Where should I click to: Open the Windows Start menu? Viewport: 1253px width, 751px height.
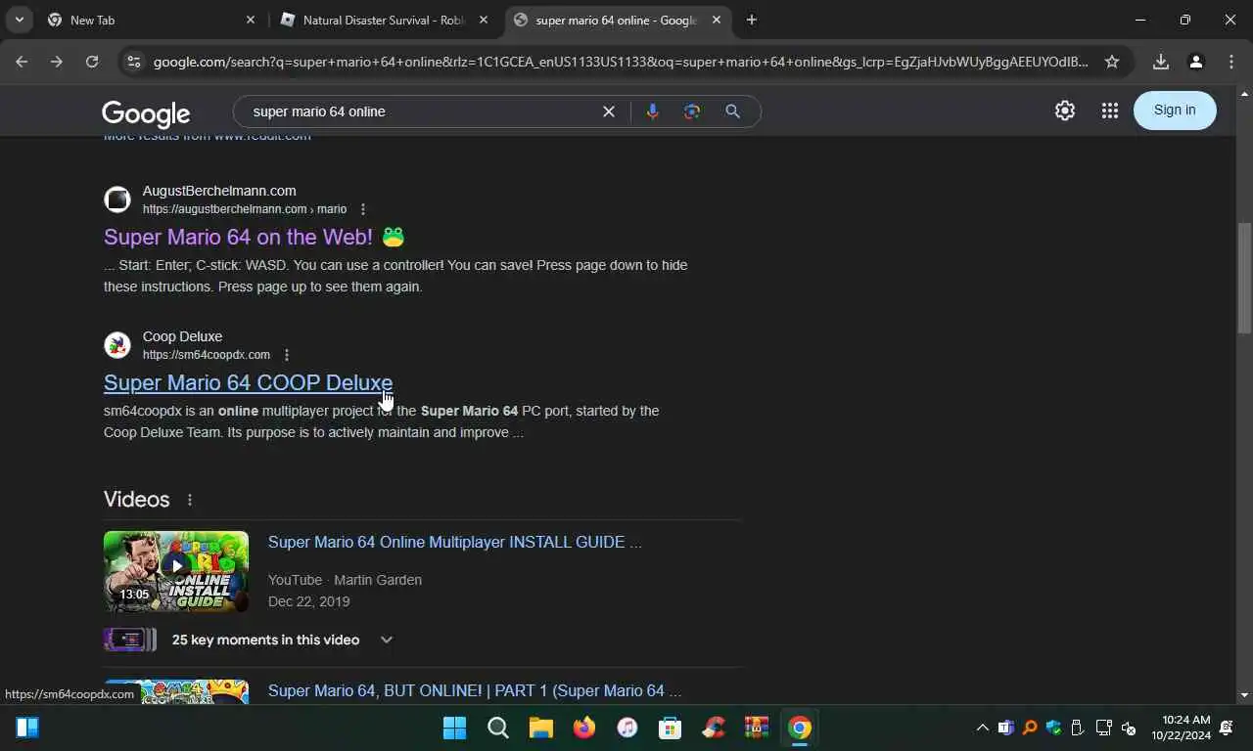pos(455,728)
